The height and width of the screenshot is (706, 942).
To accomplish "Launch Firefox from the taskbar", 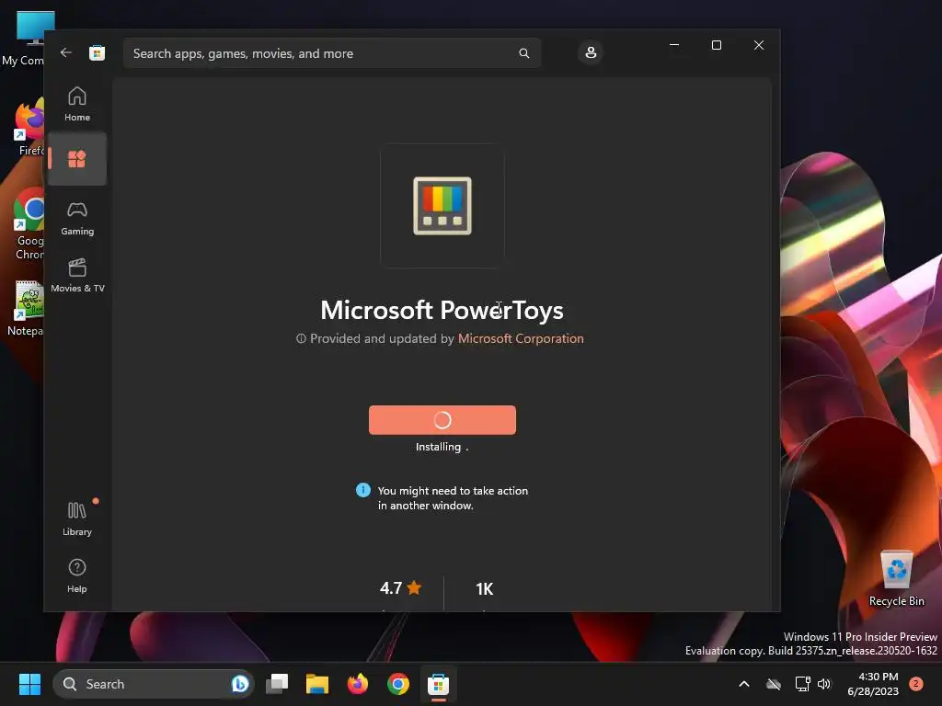I will click(358, 684).
